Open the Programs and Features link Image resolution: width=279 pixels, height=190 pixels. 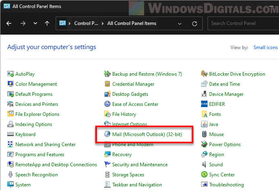point(40,155)
